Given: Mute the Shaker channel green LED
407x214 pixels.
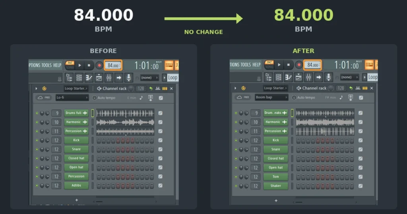Looking at the screenshot, I should [x=236, y=186].
